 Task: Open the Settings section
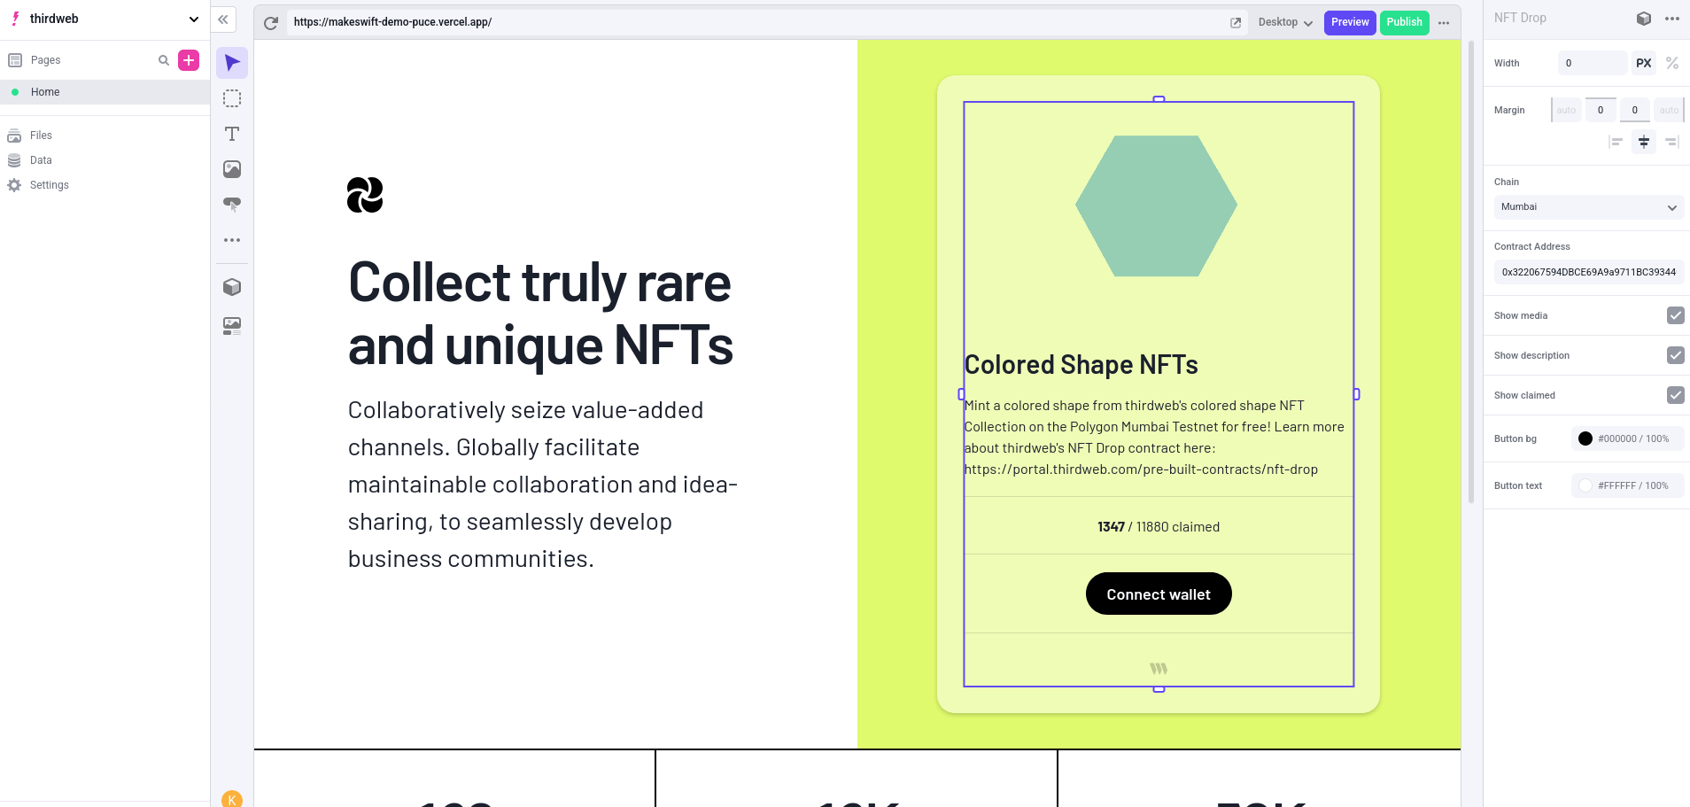pos(50,185)
